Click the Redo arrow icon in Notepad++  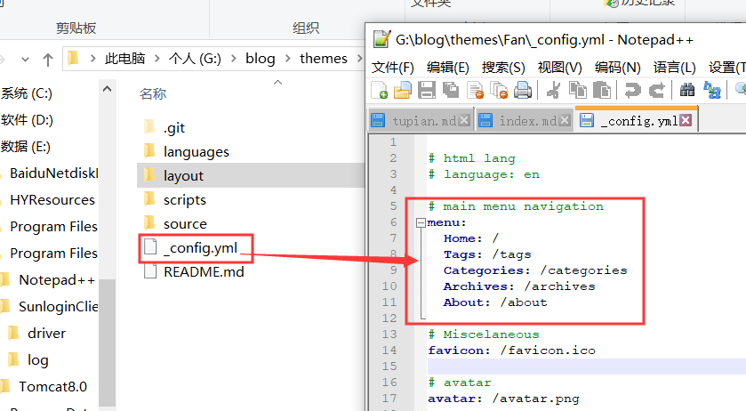tap(656, 90)
